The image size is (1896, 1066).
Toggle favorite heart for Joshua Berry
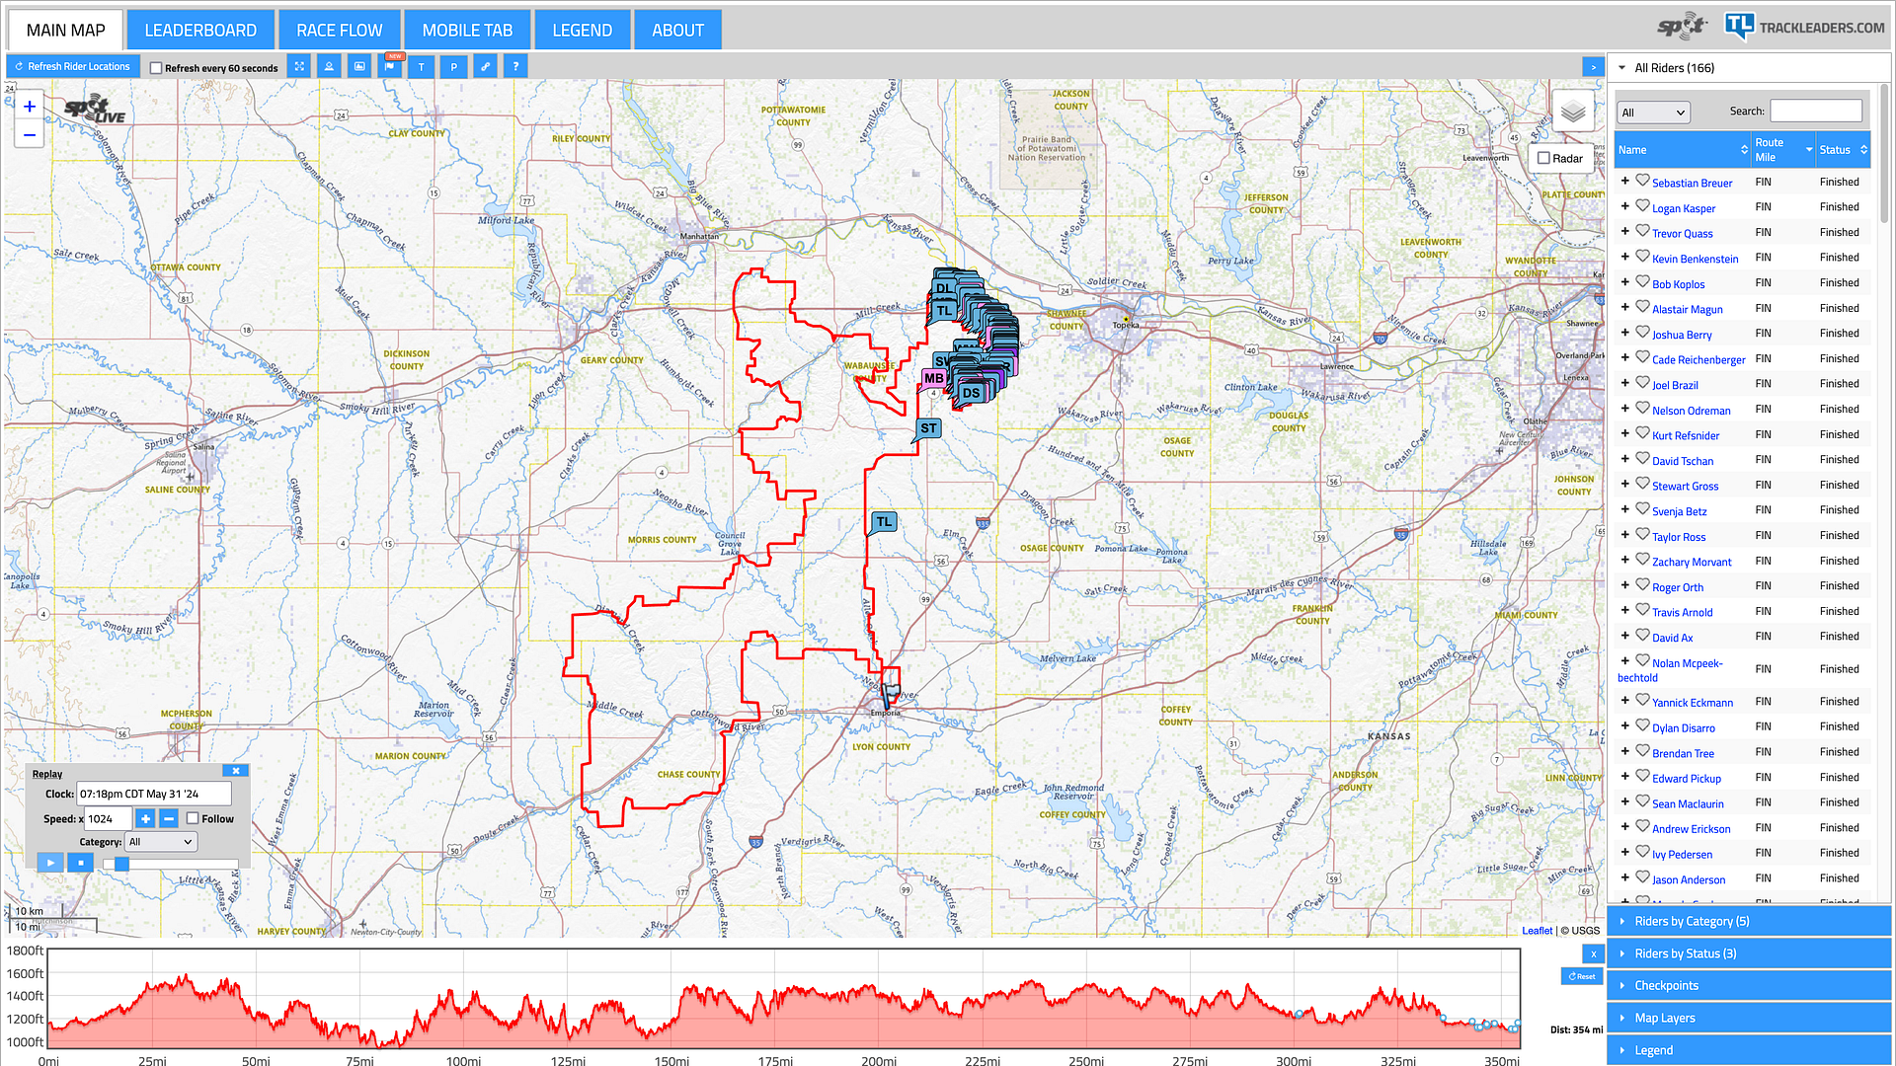pyautogui.click(x=1642, y=333)
